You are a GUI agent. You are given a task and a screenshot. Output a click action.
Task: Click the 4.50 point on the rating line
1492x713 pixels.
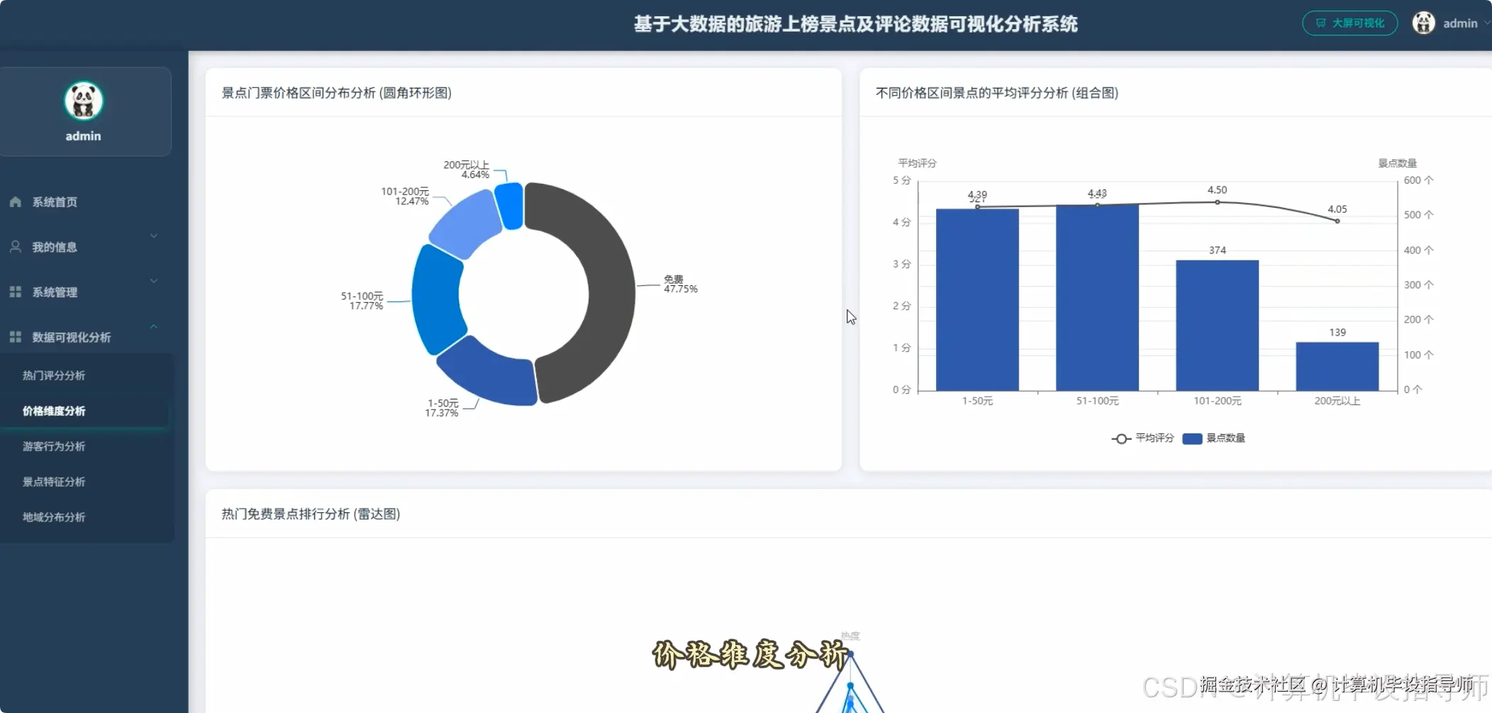(1218, 202)
